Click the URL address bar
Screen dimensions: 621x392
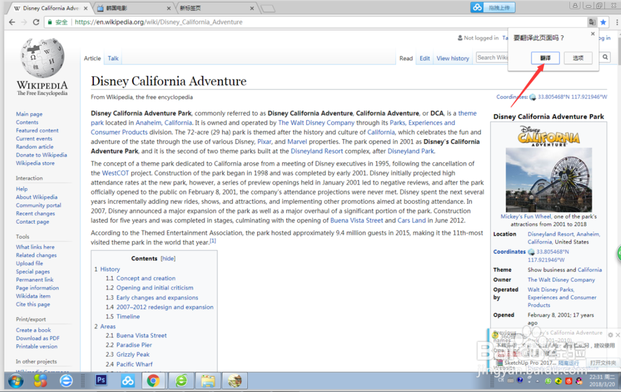pyautogui.click(x=317, y=22)
